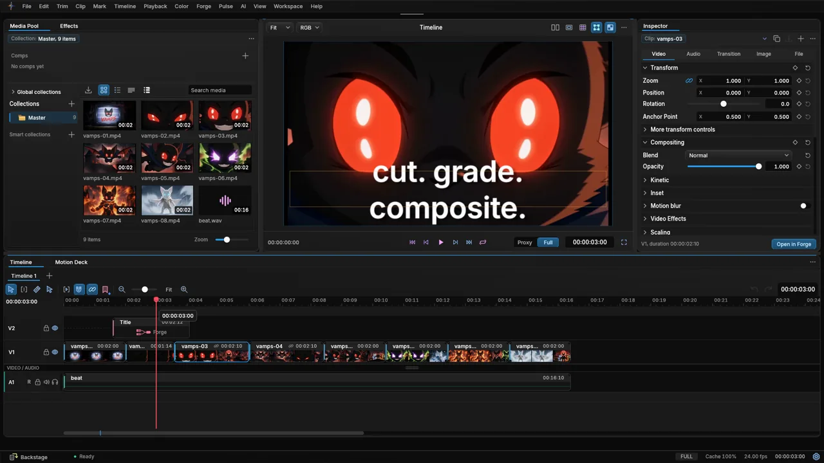Select the range selection bracket tool
Screen dimensions: 824x463
point(24,289)
